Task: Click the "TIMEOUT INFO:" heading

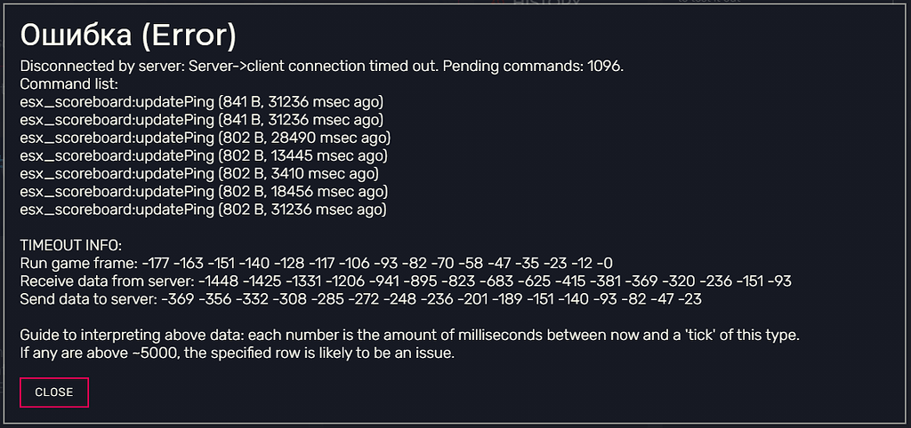Action: click(71, 245)
